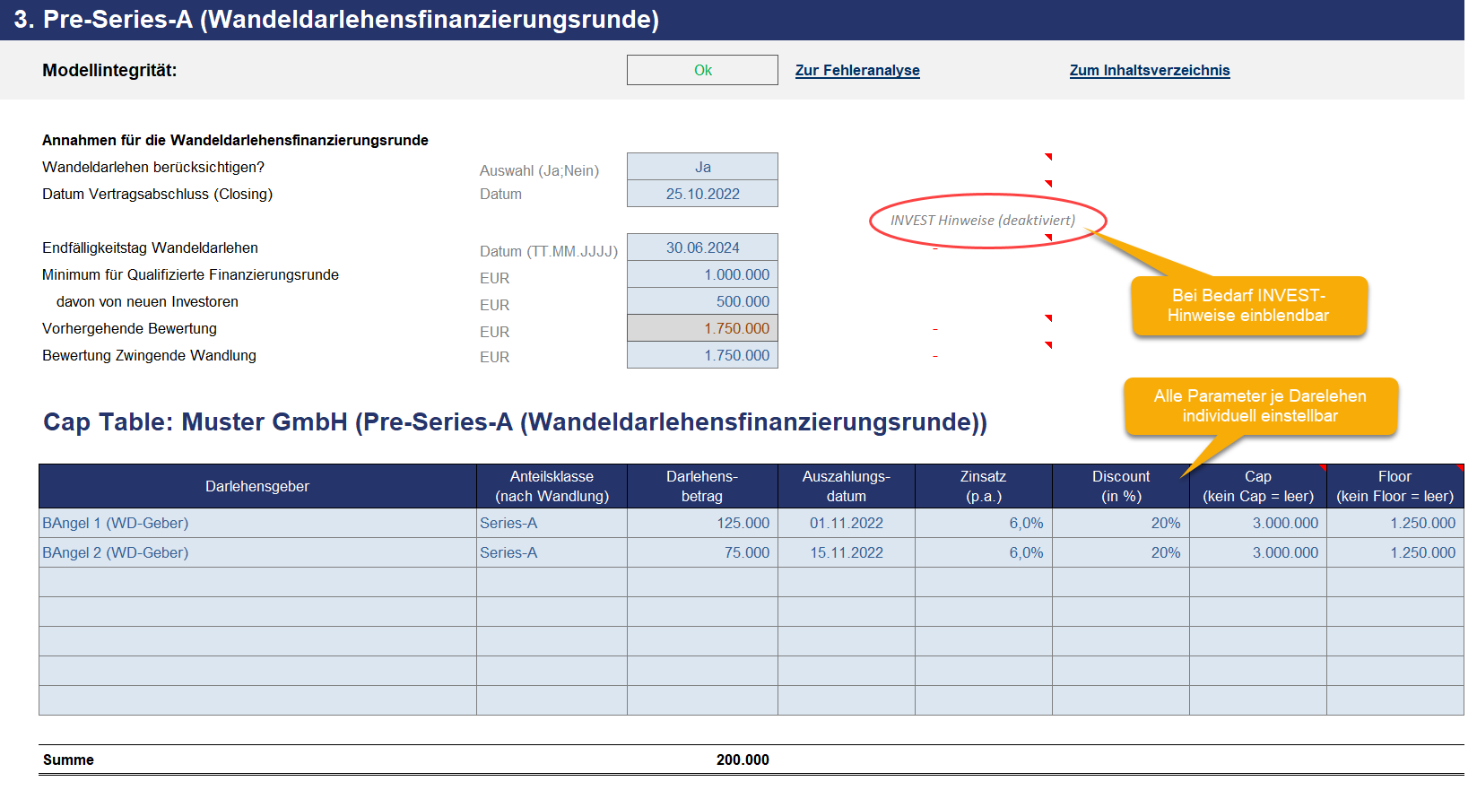Image resolution: width=1477 pixels, height=790 pixels.
Task: Click the 3. Pre-Series-A title bar text
Action: pyautogui.click(x=336, y=20)
